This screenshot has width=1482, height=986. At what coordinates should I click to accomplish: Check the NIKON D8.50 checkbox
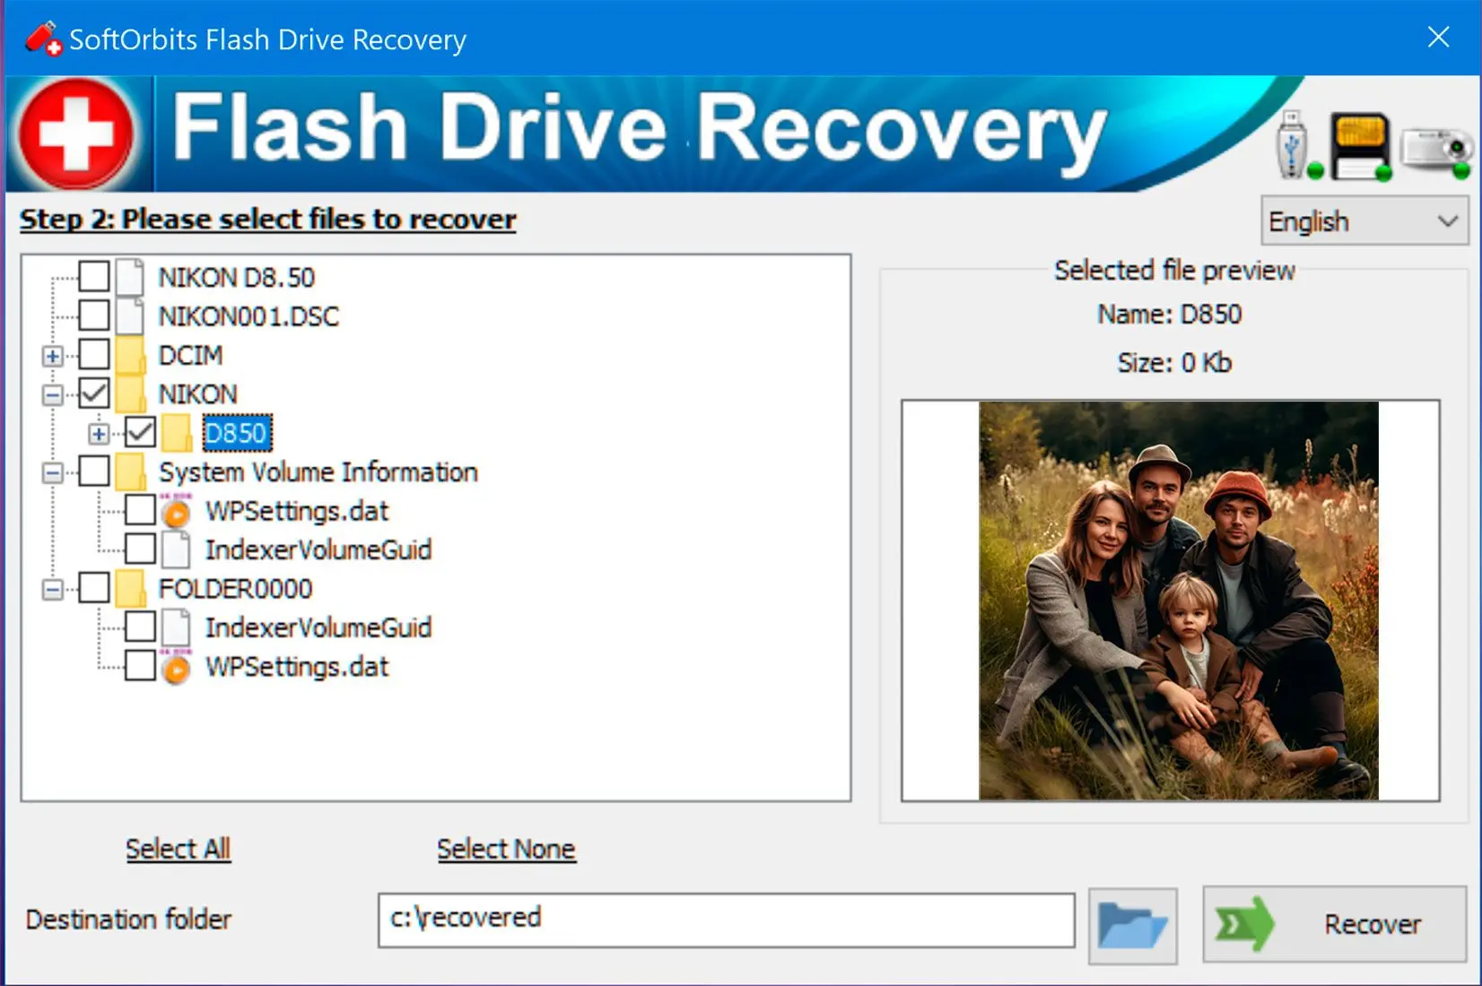click(94, 276)
